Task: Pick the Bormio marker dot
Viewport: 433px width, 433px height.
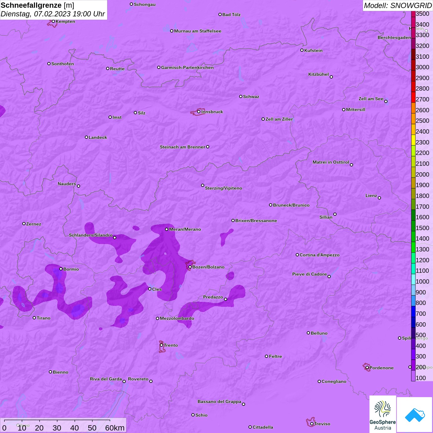Action: point(61,269)
